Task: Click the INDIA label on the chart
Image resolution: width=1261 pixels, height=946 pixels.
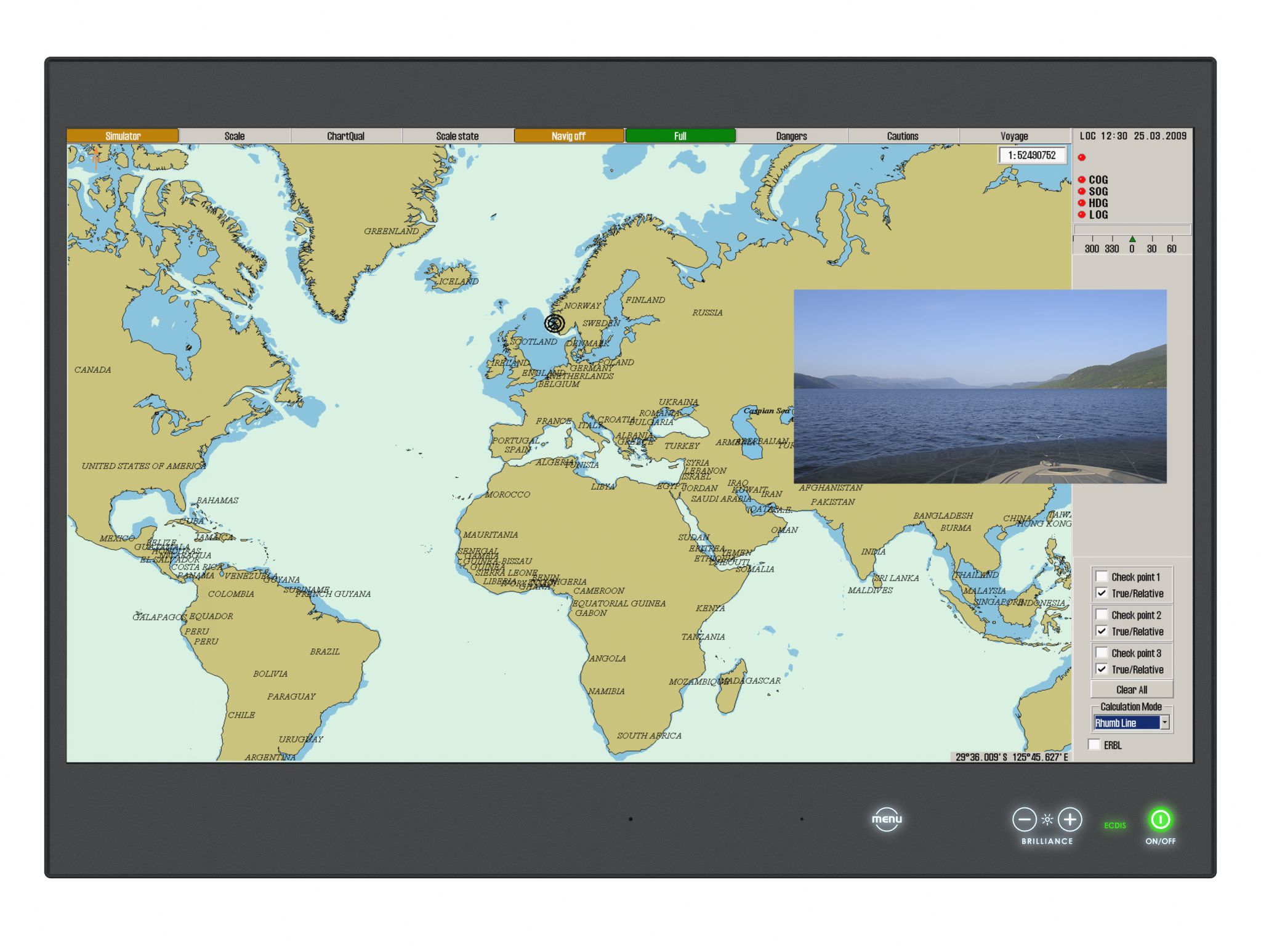Action: 873,552
